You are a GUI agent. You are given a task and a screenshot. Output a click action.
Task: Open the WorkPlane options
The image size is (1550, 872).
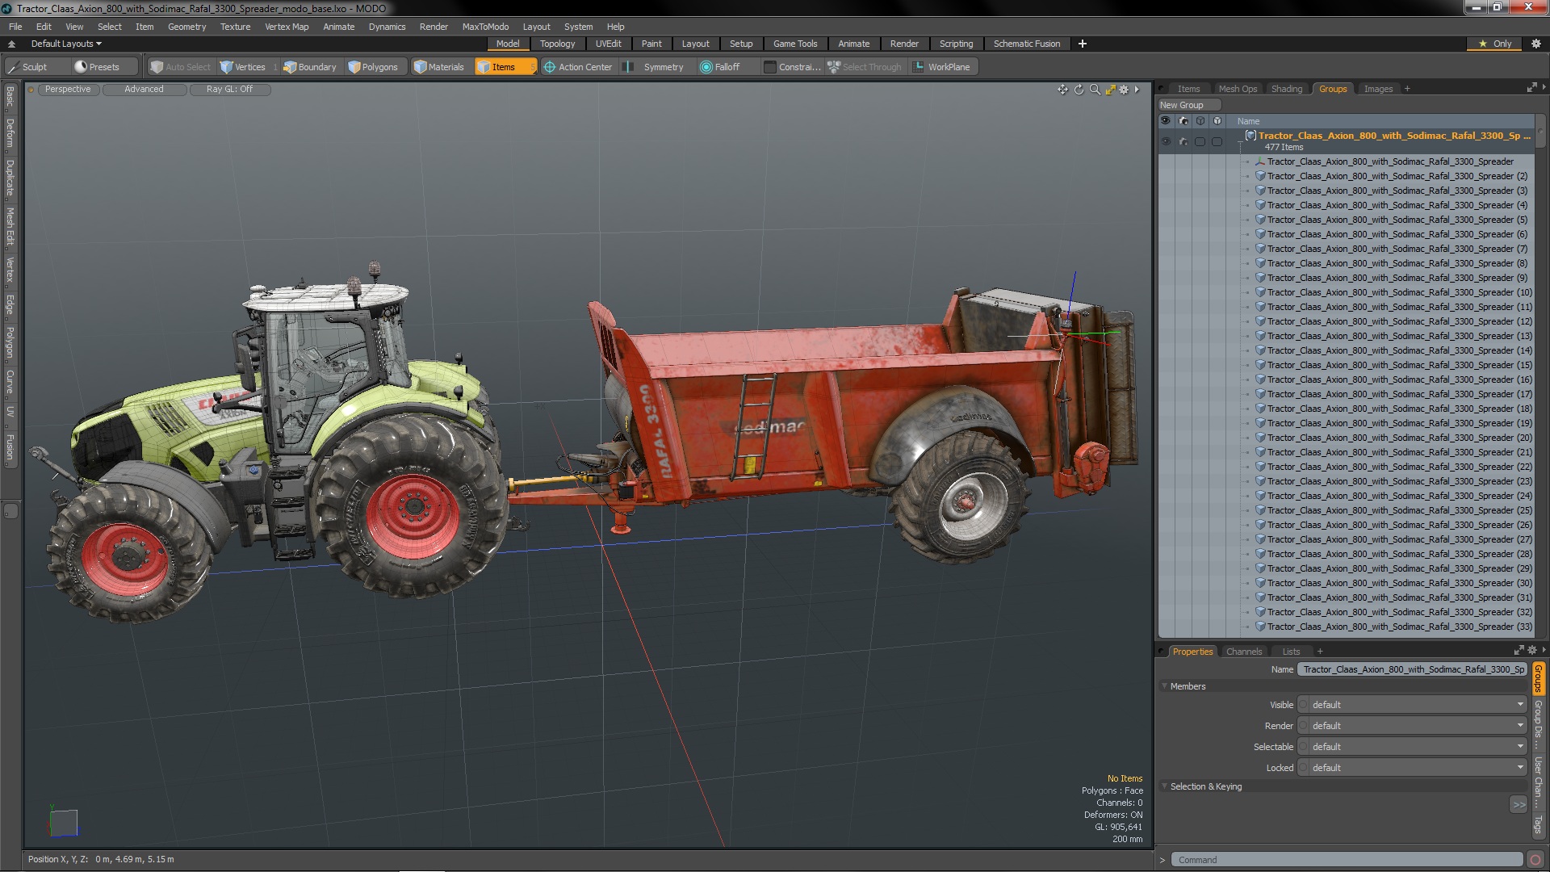coord(942,67)
